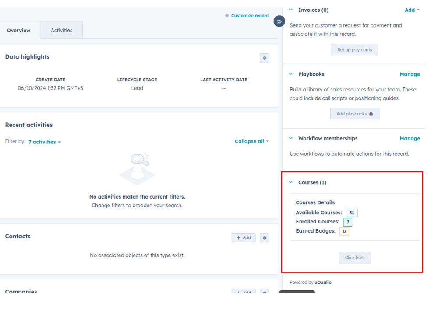Click the Recent activities heading
438x328 pixels.
click(x=29, y=125)
